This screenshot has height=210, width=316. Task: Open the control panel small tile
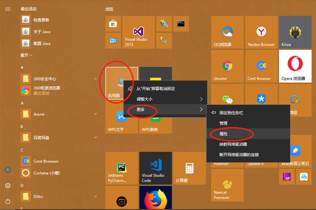point(113,41)
